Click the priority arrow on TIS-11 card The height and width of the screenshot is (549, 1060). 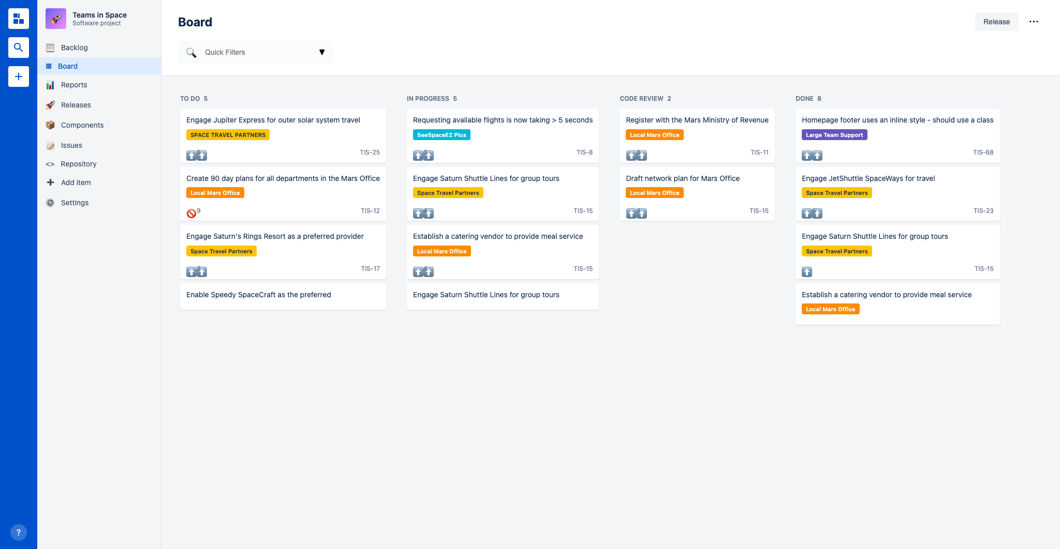[637, 155]
